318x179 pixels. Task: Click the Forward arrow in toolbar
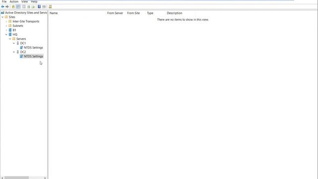click(7, 6)
